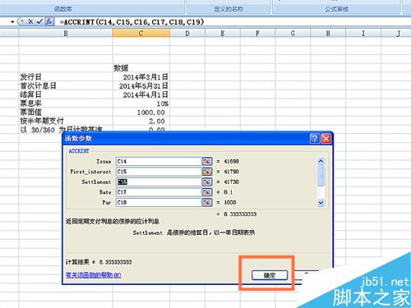
Task: Click the 票息率 label cell
Action: click(66, 103)
